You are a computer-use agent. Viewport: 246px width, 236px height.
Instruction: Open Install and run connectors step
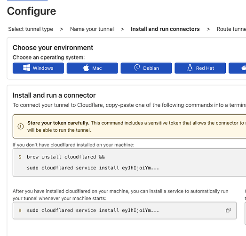coord(165,29)
